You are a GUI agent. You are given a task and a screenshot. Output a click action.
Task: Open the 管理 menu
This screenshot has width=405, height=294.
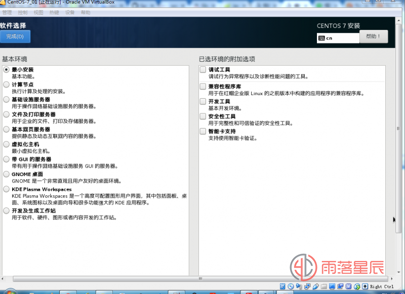[x=7, y=12]
